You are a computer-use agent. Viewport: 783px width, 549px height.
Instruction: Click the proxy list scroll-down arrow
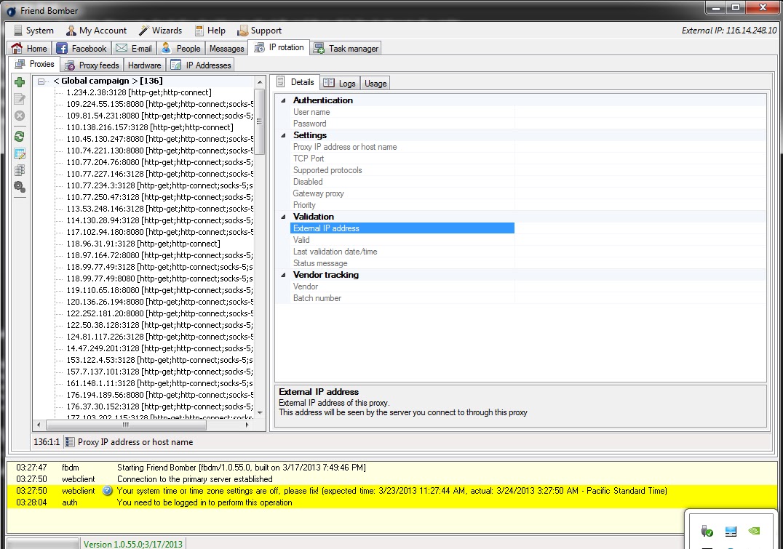click(259, 413)
